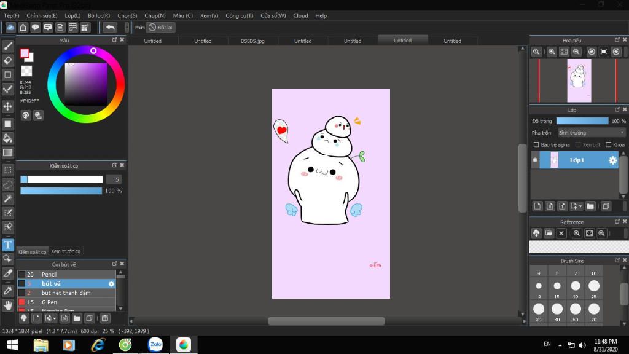Screen dimensions: 629x354
Task: Select the Hand tool
Action: 7,305
